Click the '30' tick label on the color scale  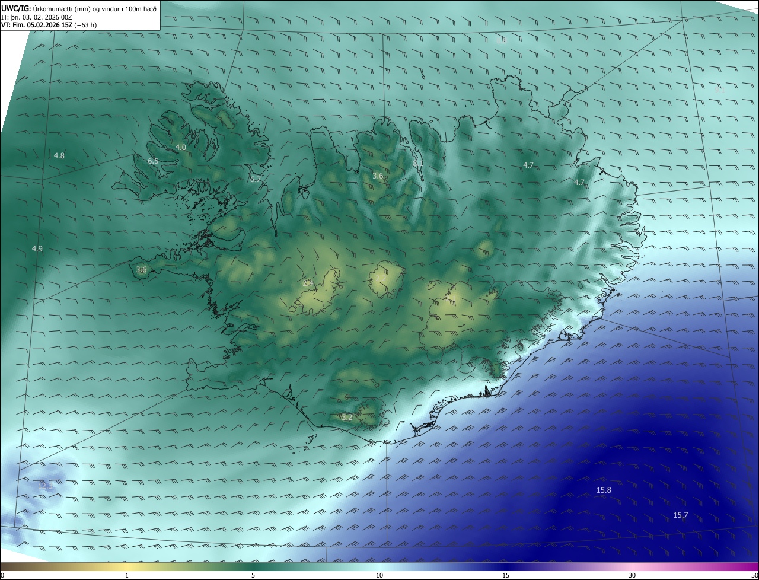point(632,576)
